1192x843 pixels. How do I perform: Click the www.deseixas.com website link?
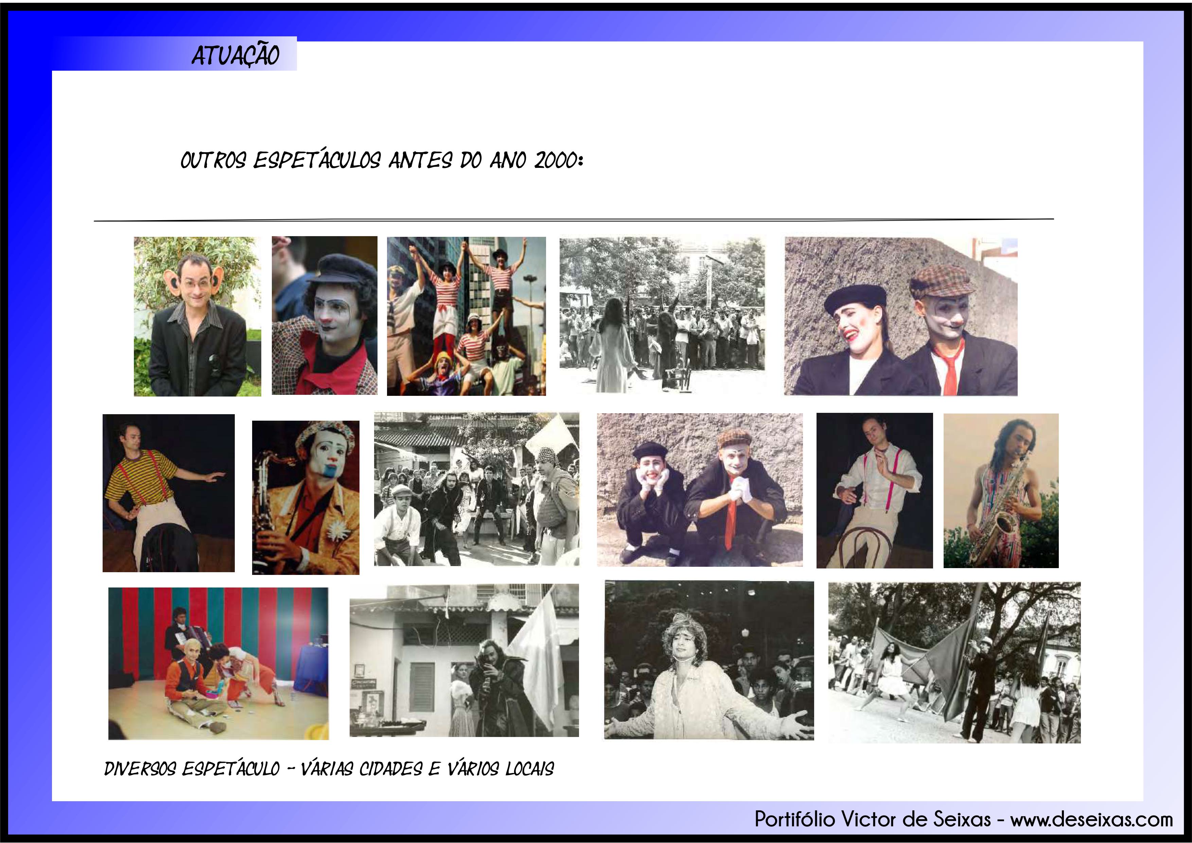click(x=1091, y=819)
